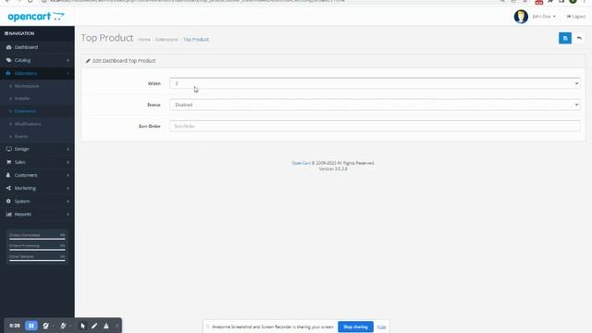This screenshot has height=333, width=592.
Task: Click the blue Save button
Action: (565, 38)
